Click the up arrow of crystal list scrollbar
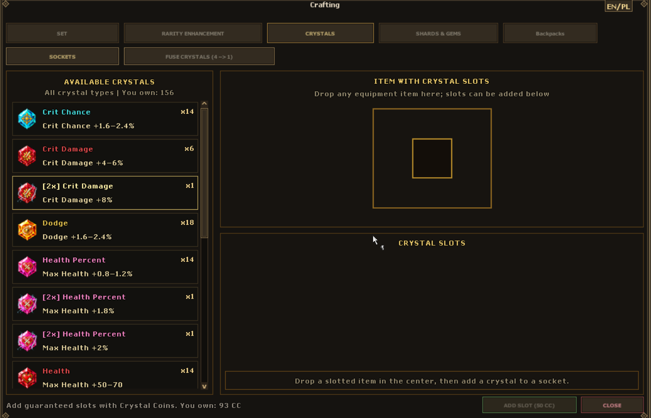This screenshot has width=651, height=418. [204, 104]
